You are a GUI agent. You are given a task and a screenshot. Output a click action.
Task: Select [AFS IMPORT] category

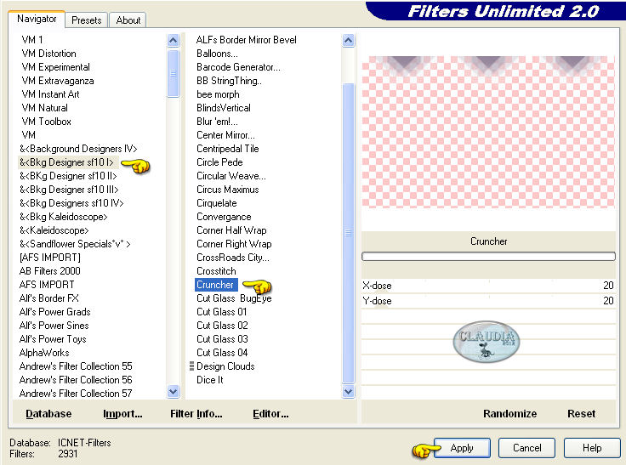click(x=50, y=258)
